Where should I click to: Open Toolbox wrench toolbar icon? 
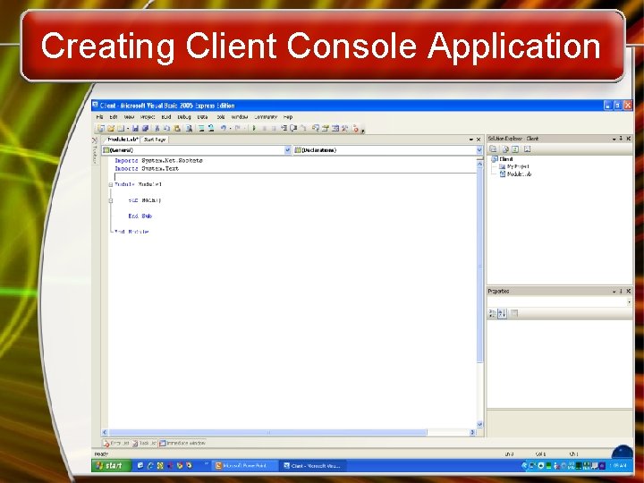tap(344, 129)
